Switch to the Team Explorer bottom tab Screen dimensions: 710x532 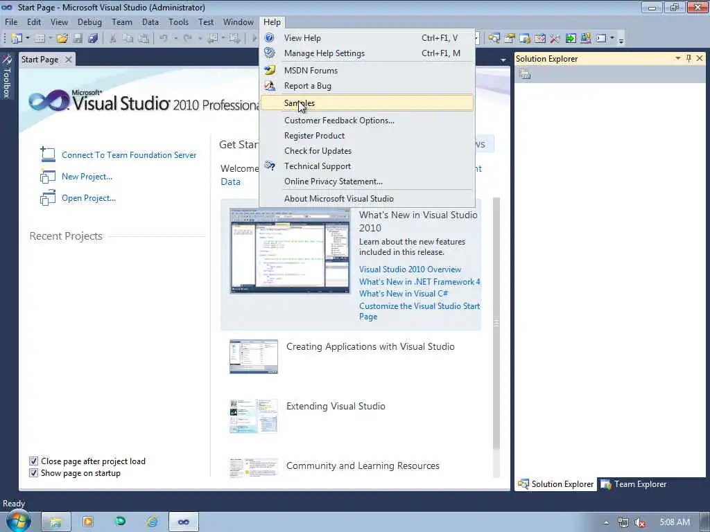[634, 484]
